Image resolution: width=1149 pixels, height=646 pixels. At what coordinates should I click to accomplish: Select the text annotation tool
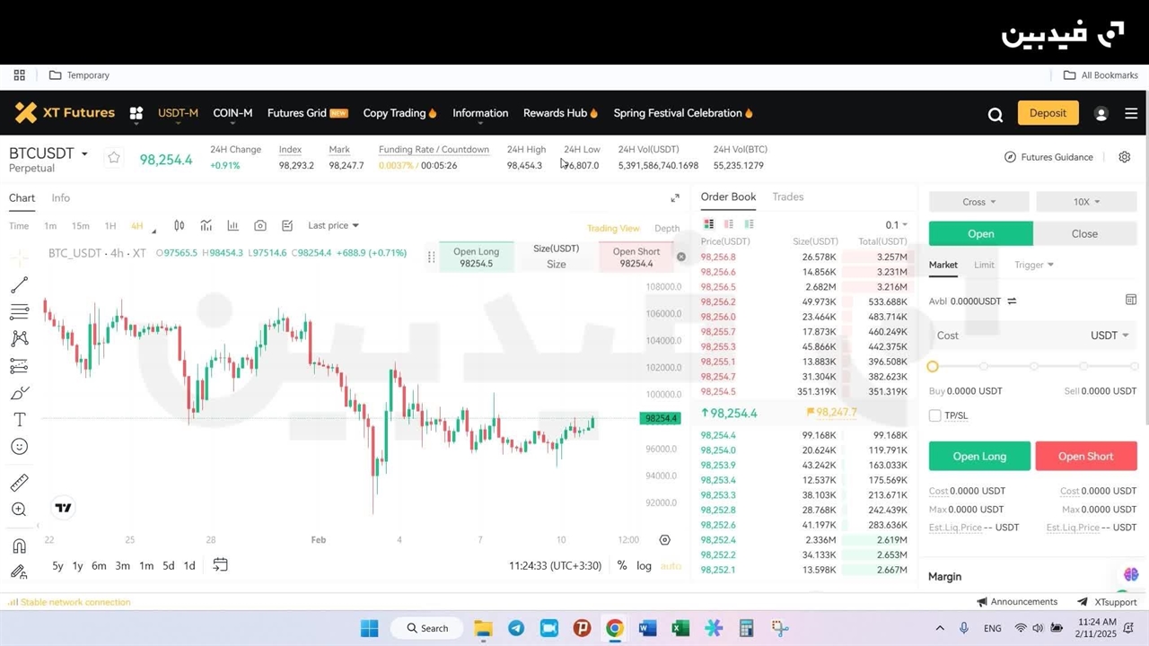19,420
